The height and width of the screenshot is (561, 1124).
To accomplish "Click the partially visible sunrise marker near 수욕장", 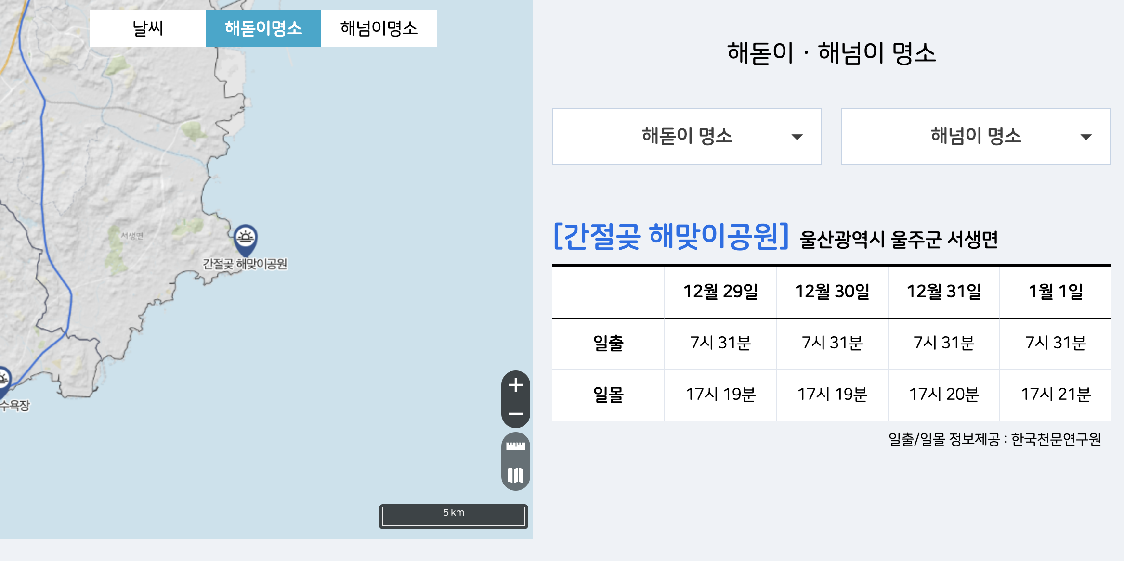I will coord(3,380).
